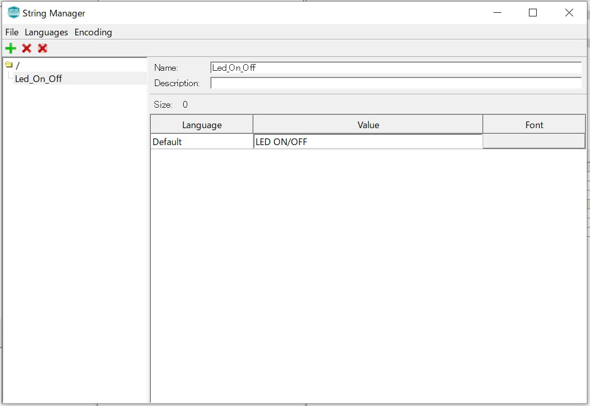The width and height of the screenshot is (590, 406).
Task: Open the Languages menu
Action: coord(46,32)
